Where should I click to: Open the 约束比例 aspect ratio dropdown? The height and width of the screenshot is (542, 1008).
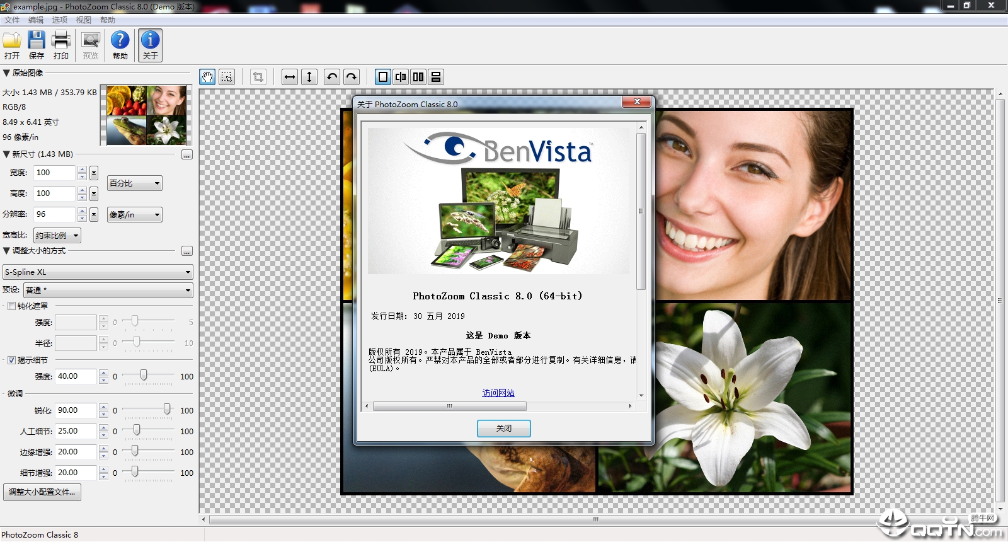57,236
